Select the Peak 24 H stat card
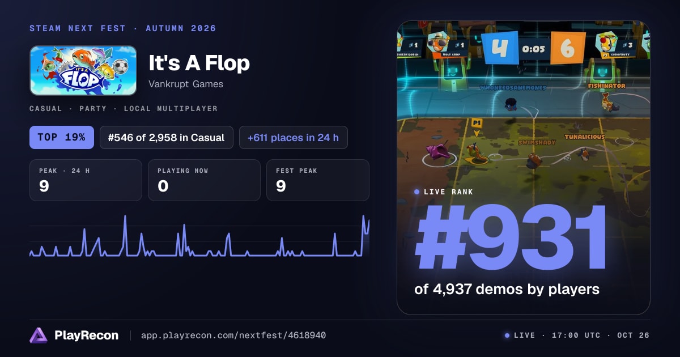Viewport: 680px width, 357px height. coord(86,180)
